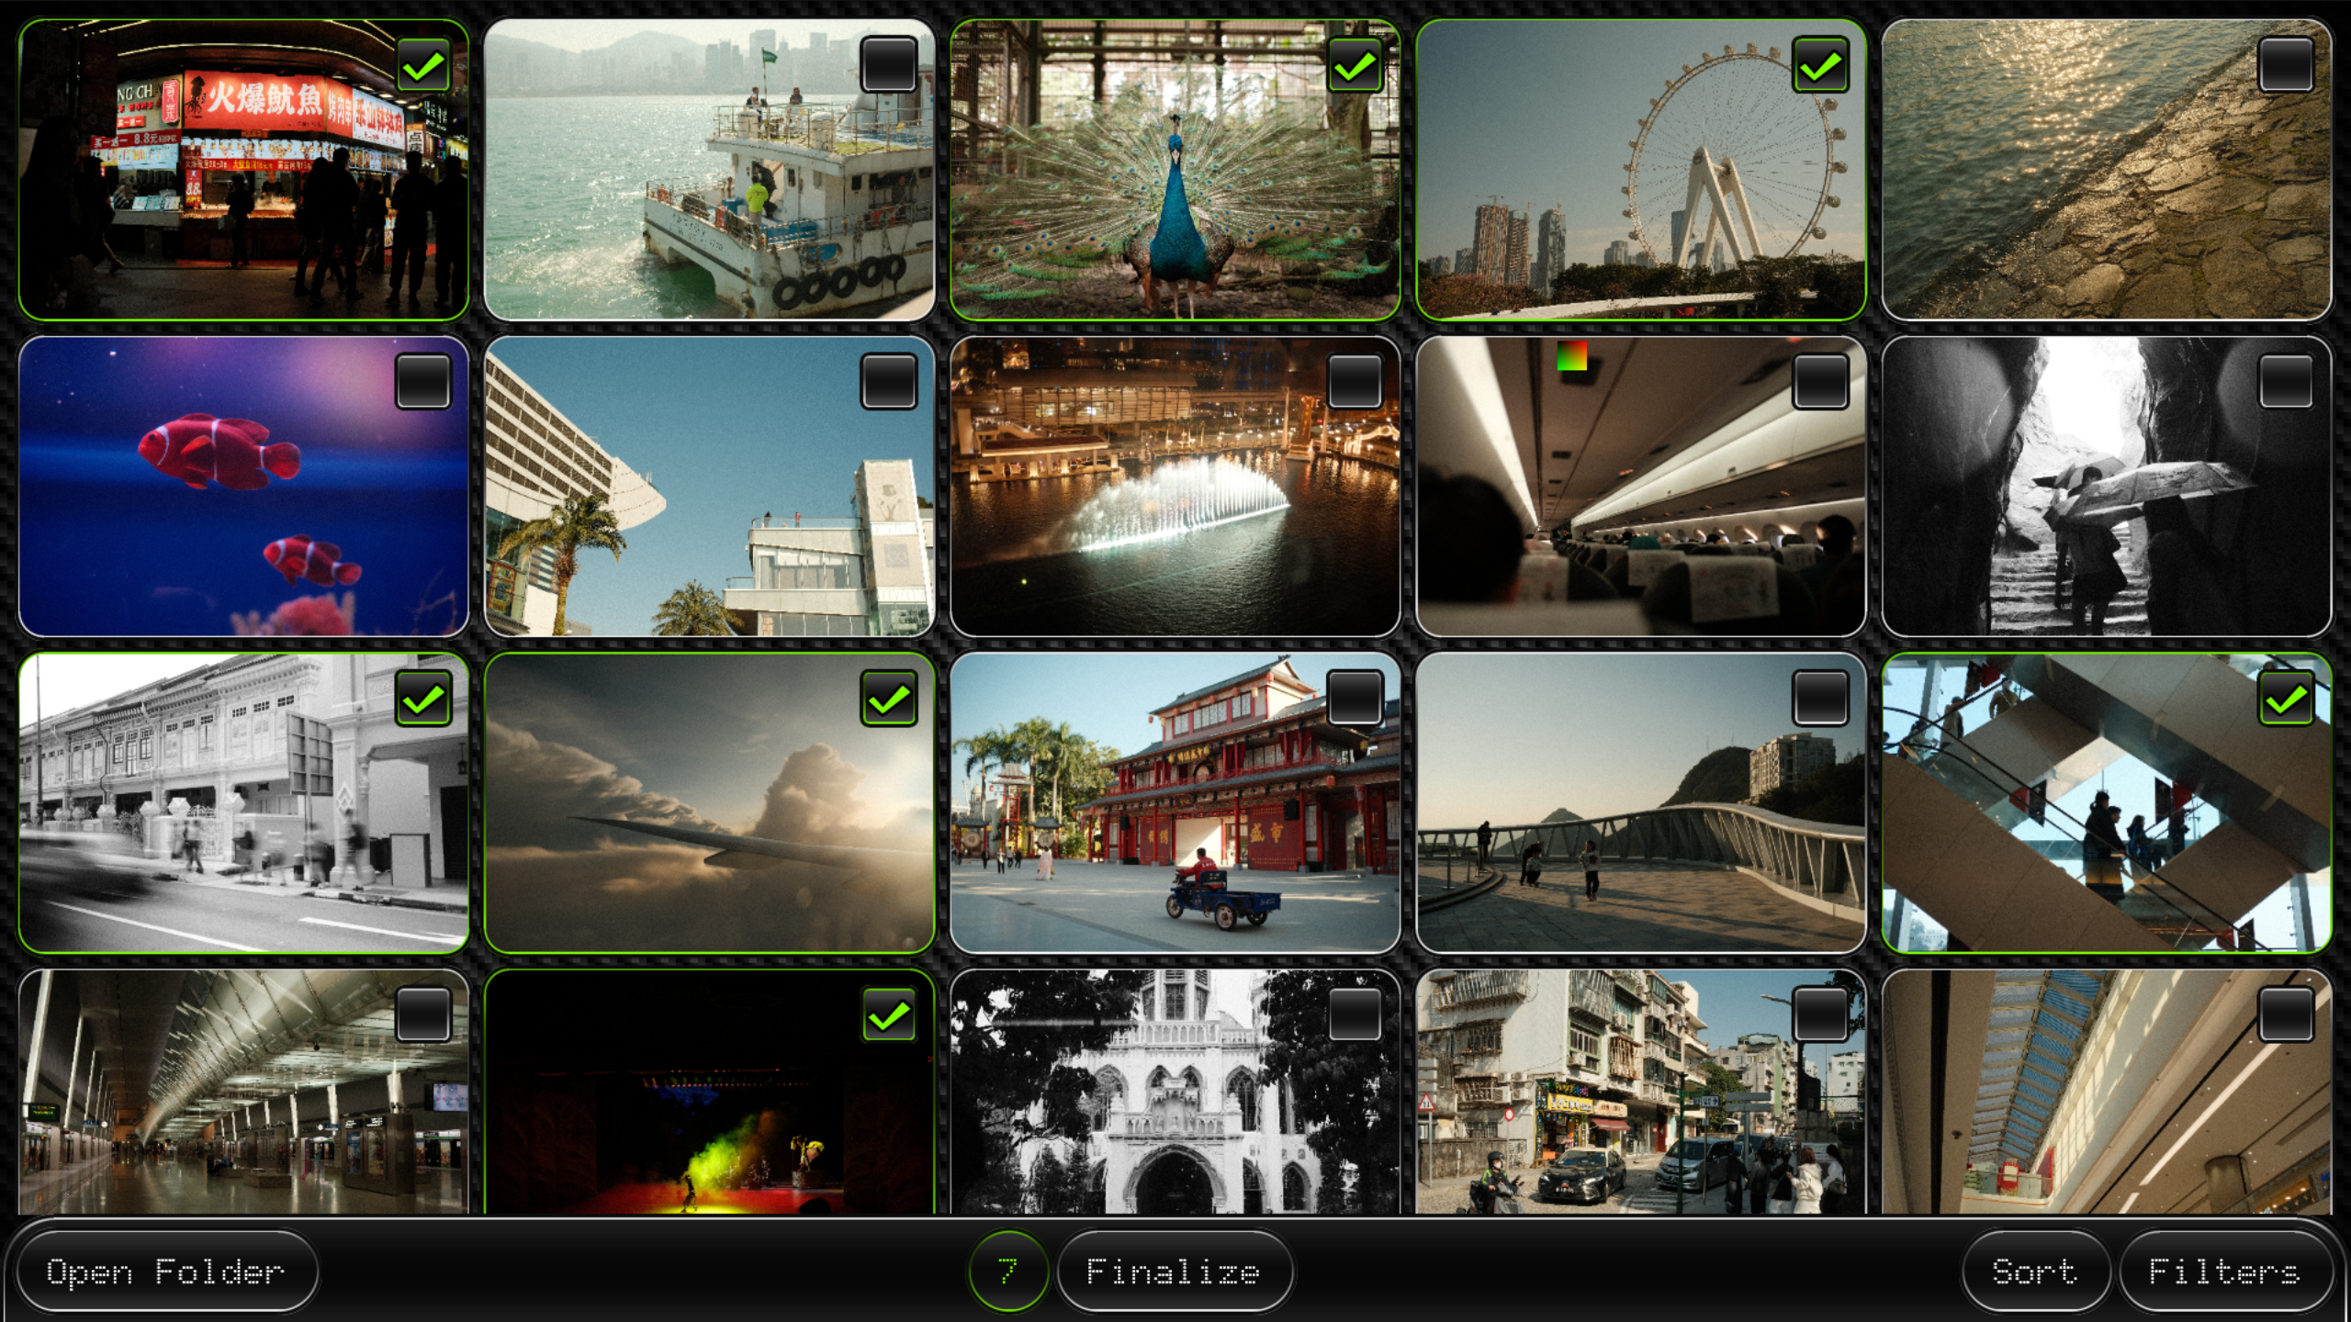Screen dimensions: 2351x1322
Task: Deselect the Ferris wheel photo checkbox
Action: point(1820,65)
